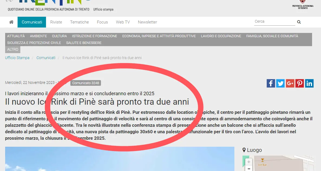This screenshot has width=321, height=171.
Task: Click the current page breadcrumb title
Action: click(x=102, y=58)
